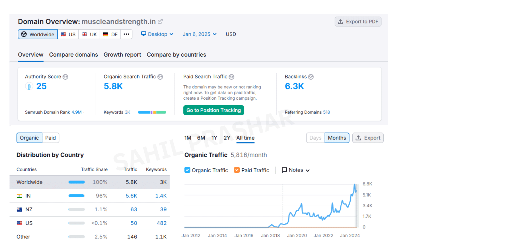This screenshot has width=532, height=250.
Task: Click Export to PDF button
Action: 358,22
